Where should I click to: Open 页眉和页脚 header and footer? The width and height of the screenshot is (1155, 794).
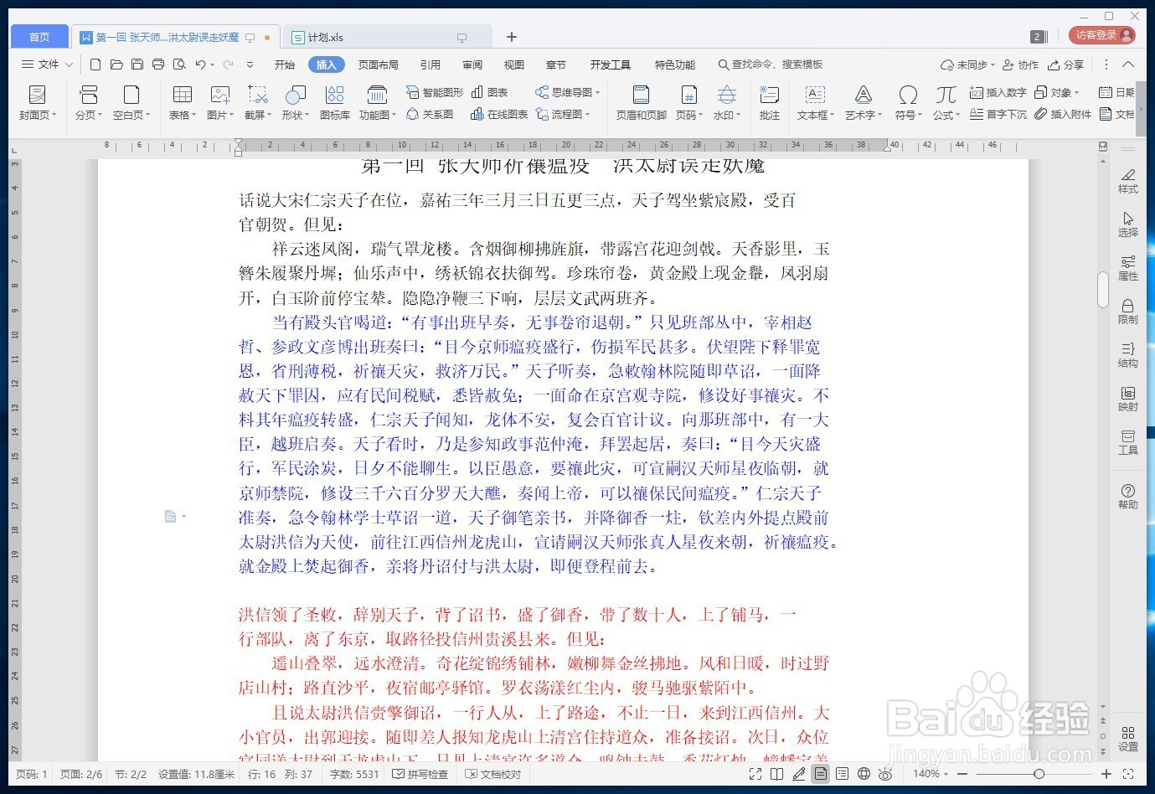(641, 103)
